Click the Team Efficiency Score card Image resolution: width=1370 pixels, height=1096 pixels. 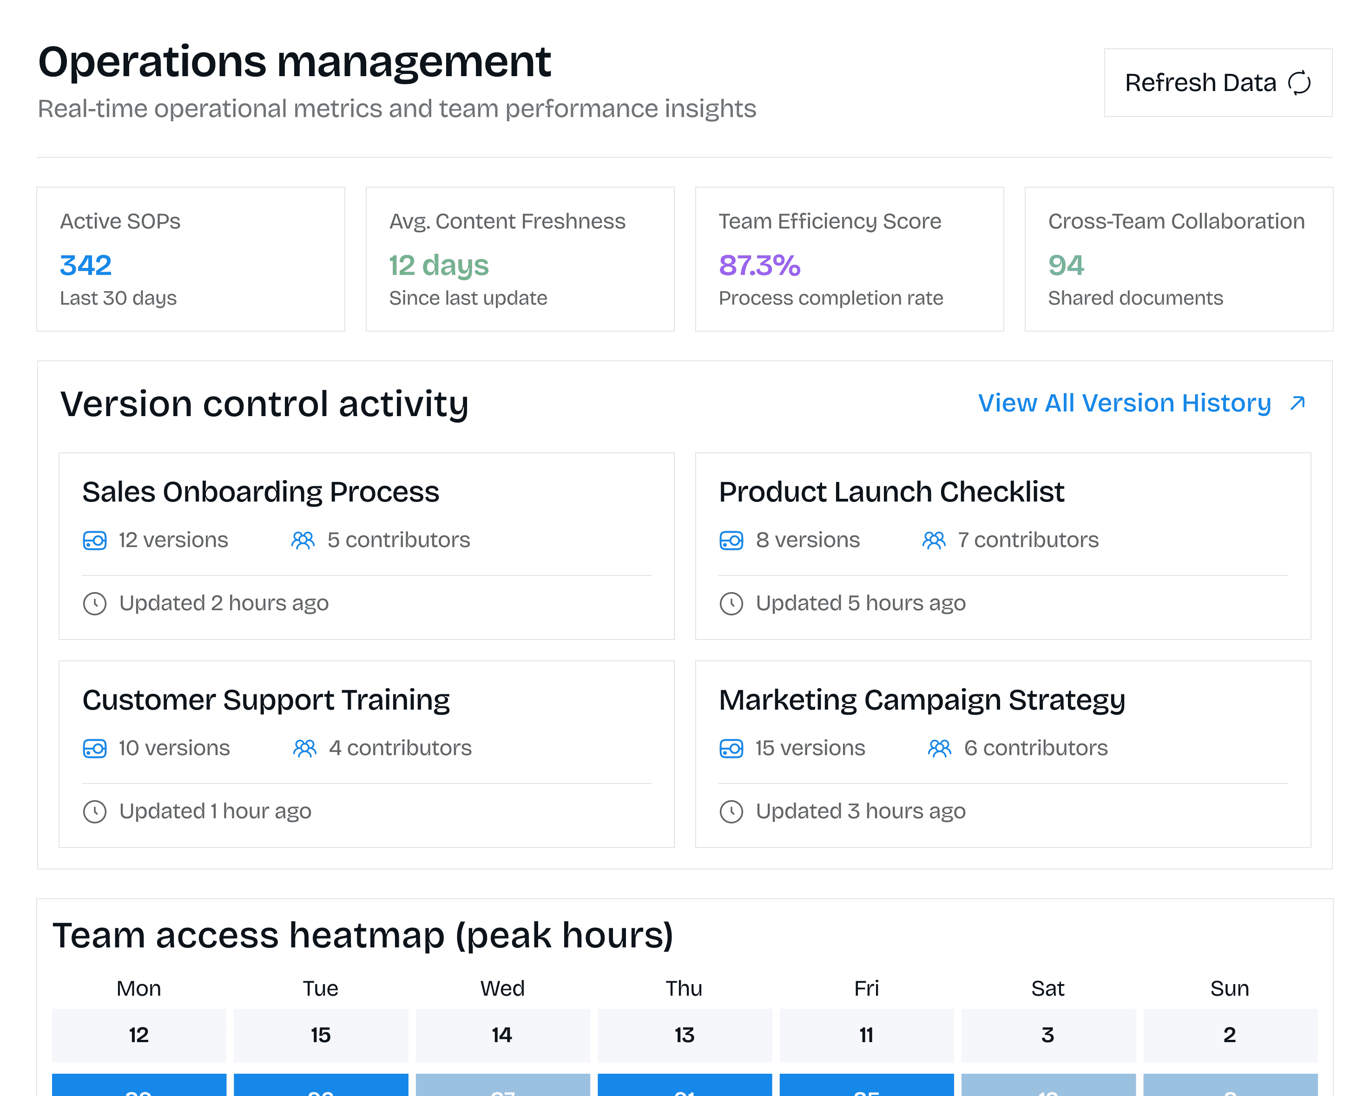(x=849, y=259)
